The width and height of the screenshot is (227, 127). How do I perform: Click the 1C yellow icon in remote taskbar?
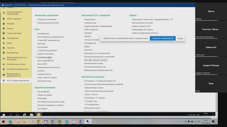click(39, 115)
